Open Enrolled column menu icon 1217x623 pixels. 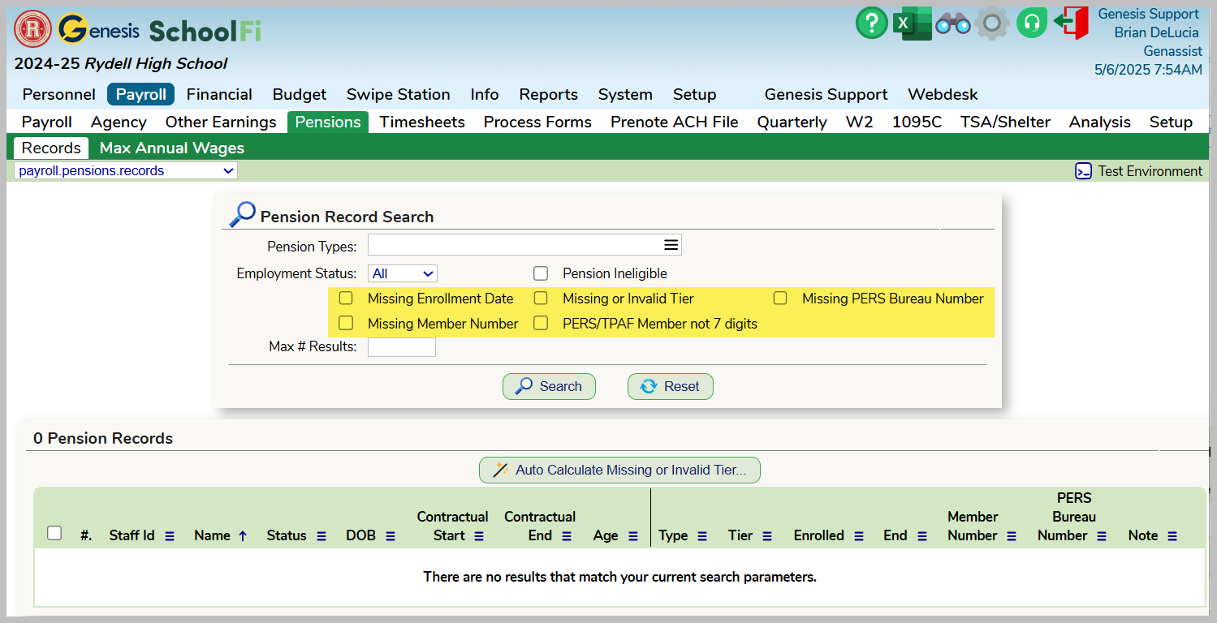(x=859, y=536)
